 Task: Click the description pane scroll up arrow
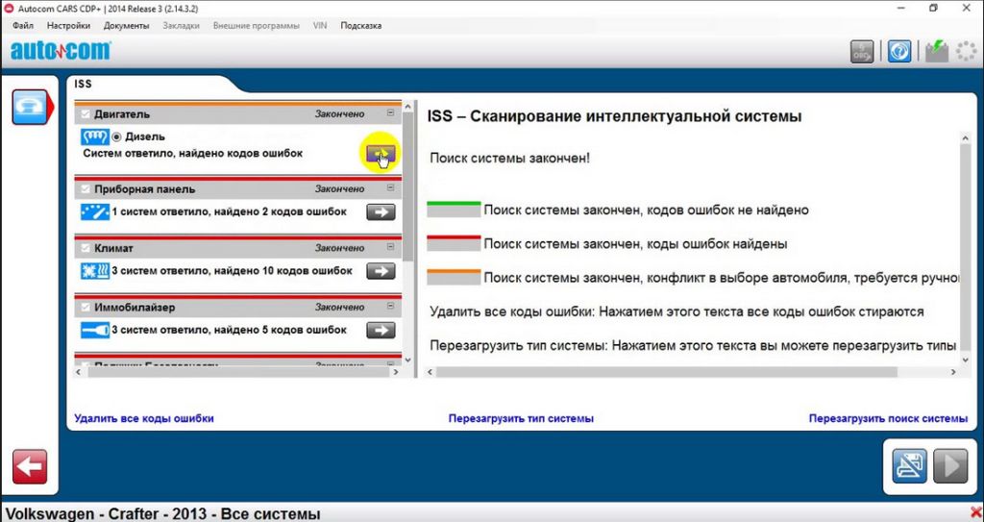pos(965,137)
